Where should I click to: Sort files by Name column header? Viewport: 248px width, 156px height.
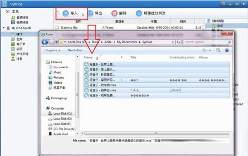pos(88,58)
